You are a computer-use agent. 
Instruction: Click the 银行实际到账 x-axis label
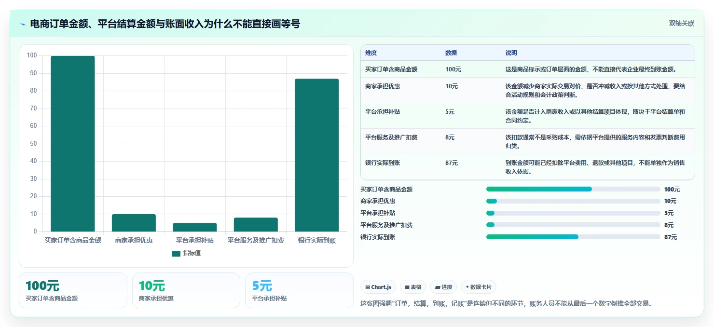pos(316,240)
